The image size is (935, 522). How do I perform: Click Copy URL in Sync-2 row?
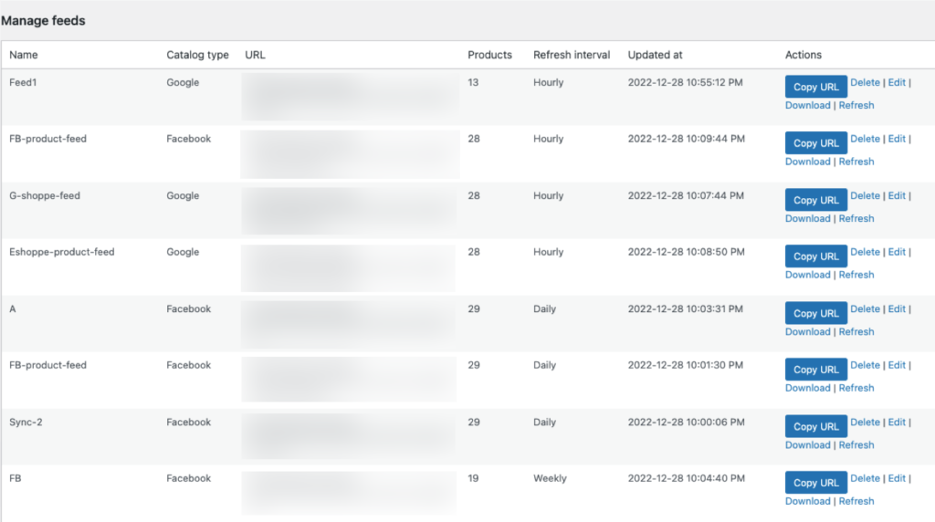coord(816,426)
